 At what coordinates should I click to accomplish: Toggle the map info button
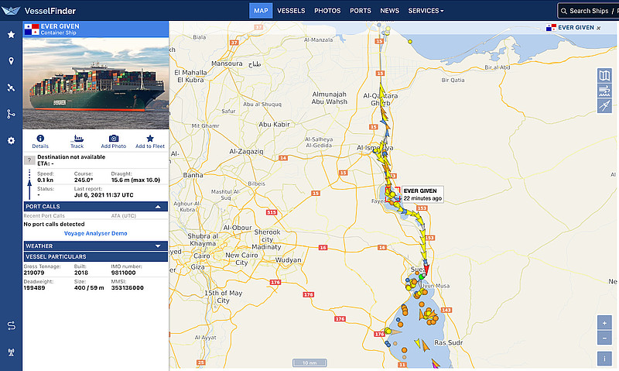[605, 358]
